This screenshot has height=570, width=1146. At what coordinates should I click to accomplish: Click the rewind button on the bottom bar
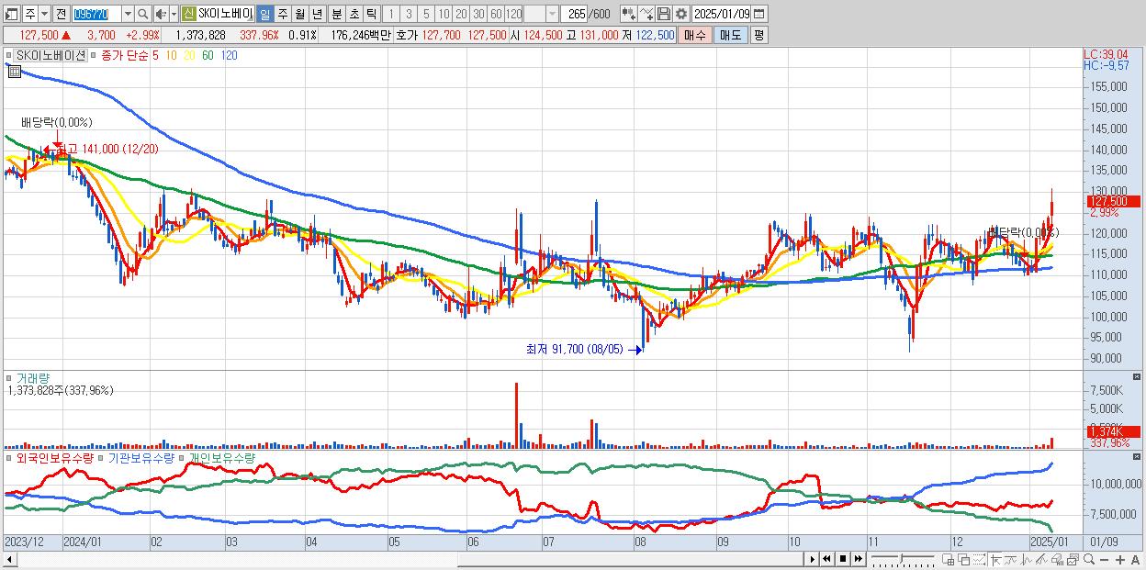pyautogui.click(x=826, y=559)
